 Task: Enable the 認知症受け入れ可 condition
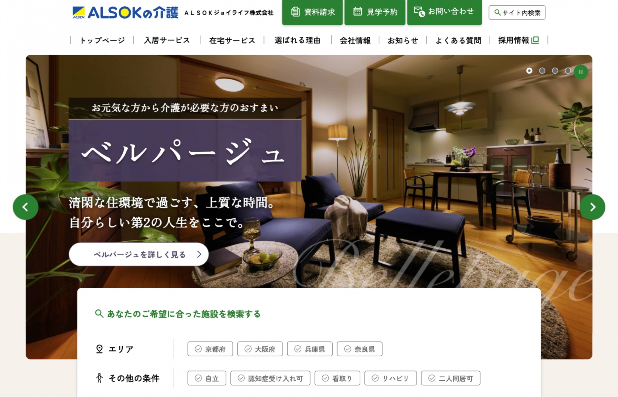click(270, 378)
